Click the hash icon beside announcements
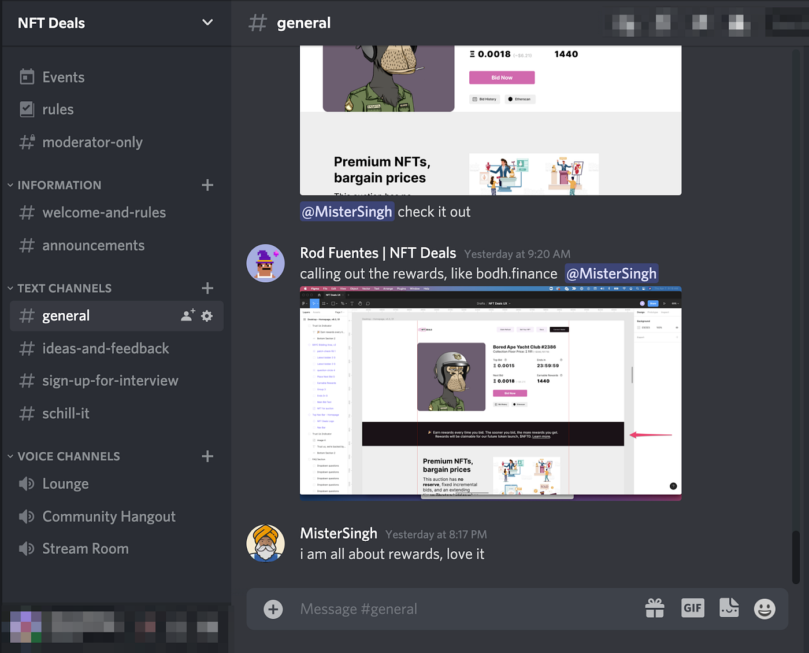The width and height of the screenshot is (809, 653). tap(27, 245)
